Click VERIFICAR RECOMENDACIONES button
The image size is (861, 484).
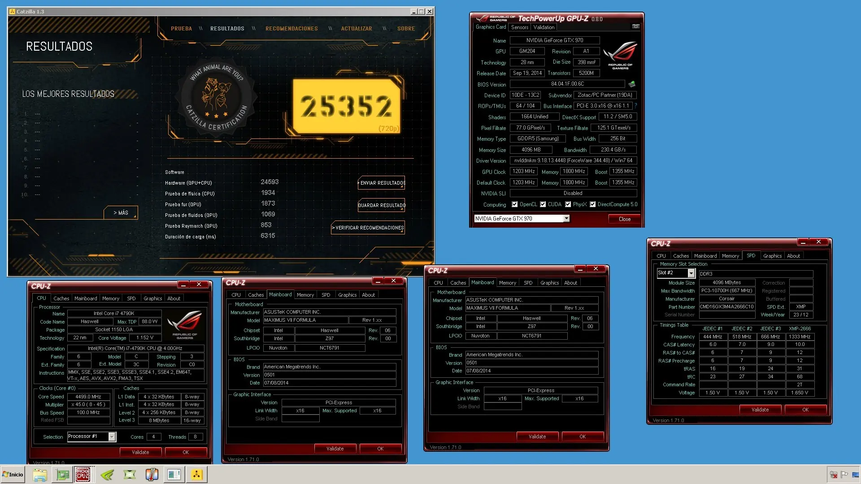368,228
